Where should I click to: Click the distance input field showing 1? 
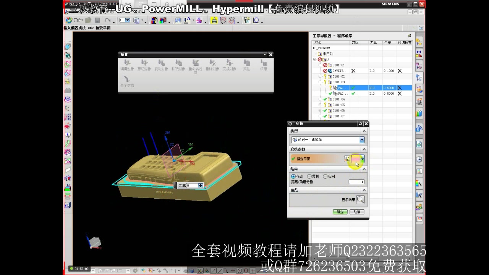point(357,182)
